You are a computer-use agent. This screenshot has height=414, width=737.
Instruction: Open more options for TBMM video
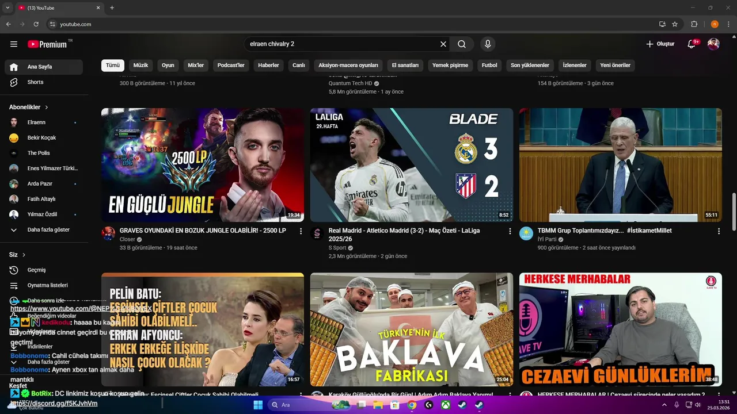pos(719,231)
